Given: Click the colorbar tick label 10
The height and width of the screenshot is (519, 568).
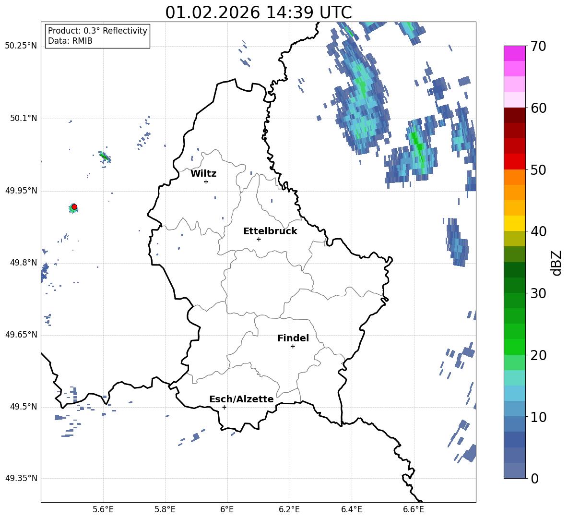Looking at the screenshot, I should [538, 417].
